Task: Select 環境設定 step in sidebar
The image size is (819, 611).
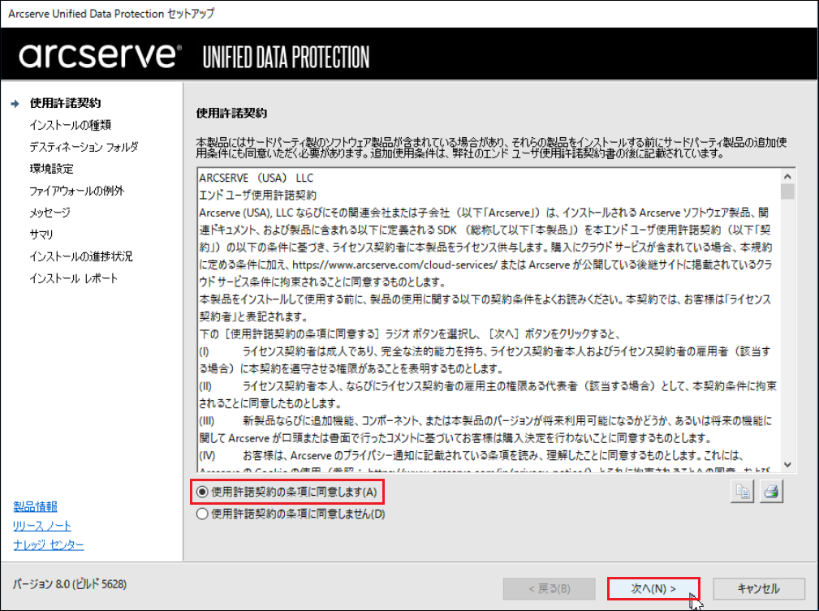Action: click(51, 169)
